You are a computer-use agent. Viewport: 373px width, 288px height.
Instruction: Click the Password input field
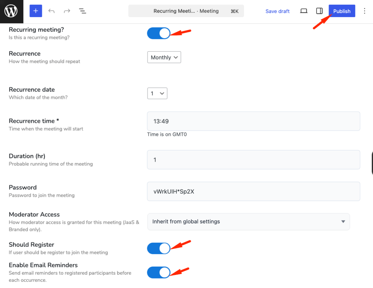254,191
